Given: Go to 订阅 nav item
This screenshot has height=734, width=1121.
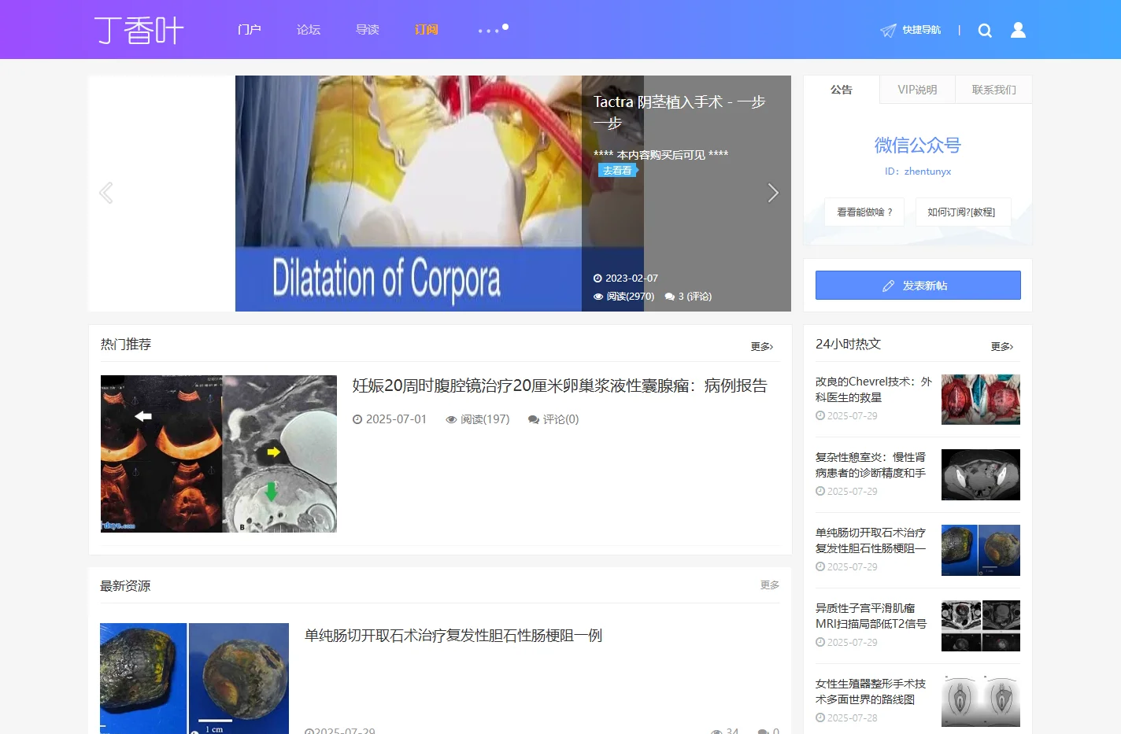Looking at the screenshot, I should coord(427,30).
